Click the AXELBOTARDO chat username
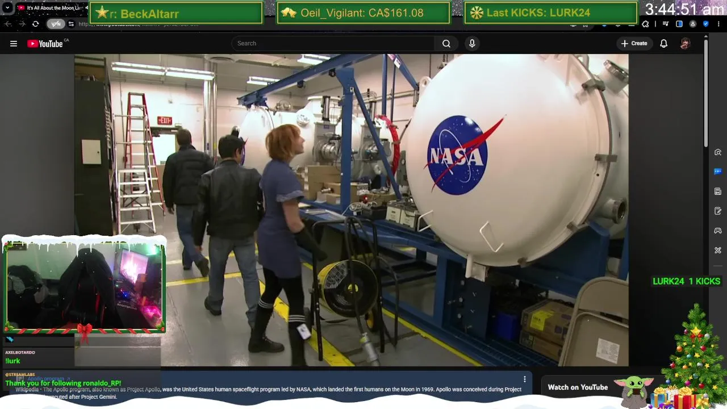 20,353
